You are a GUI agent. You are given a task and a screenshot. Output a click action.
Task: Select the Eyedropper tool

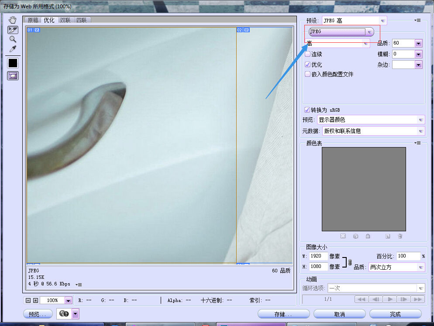click(x=13, y=49)
